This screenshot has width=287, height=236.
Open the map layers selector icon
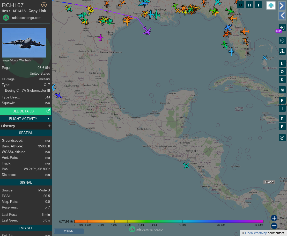pyautogui.click(x=271, y=5)
